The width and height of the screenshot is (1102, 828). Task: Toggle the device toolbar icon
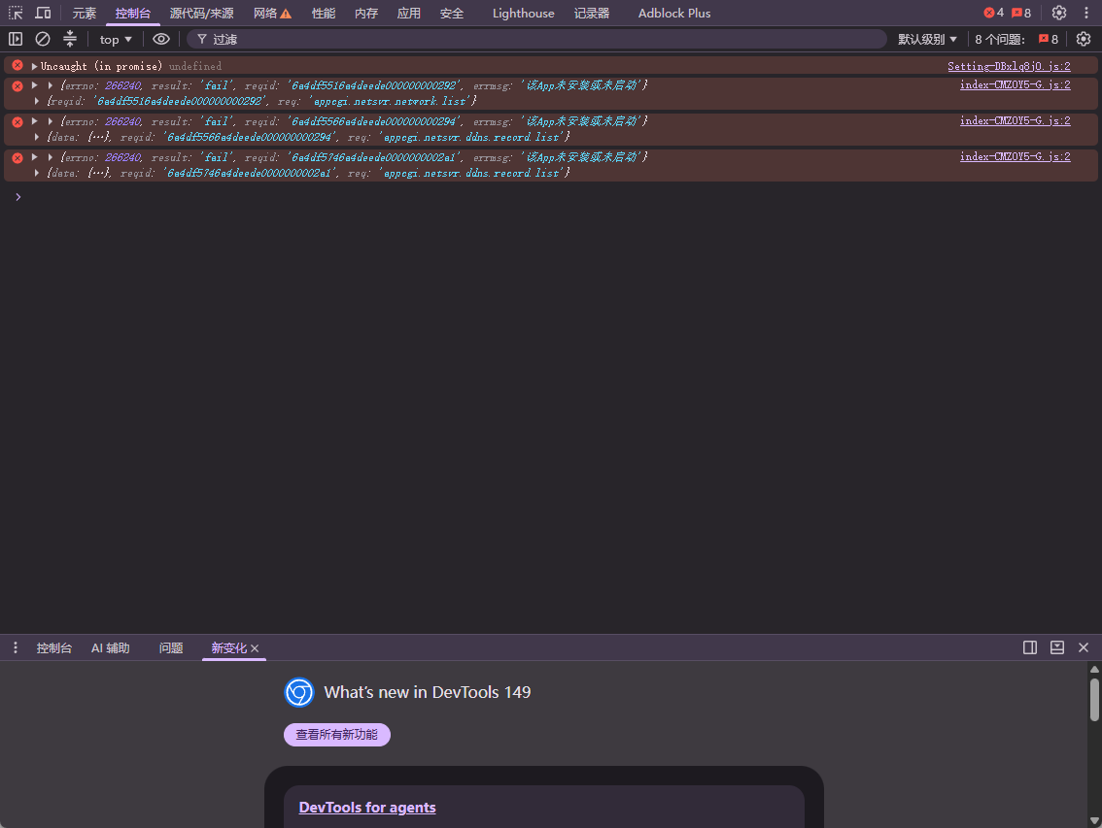[x=43, y=13]
